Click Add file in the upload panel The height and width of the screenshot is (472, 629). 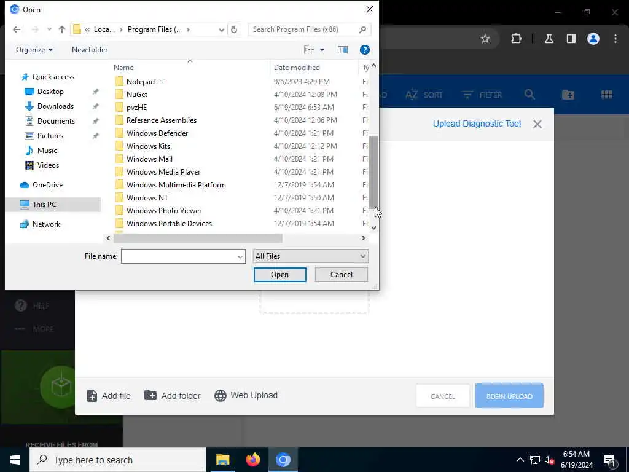109,396
